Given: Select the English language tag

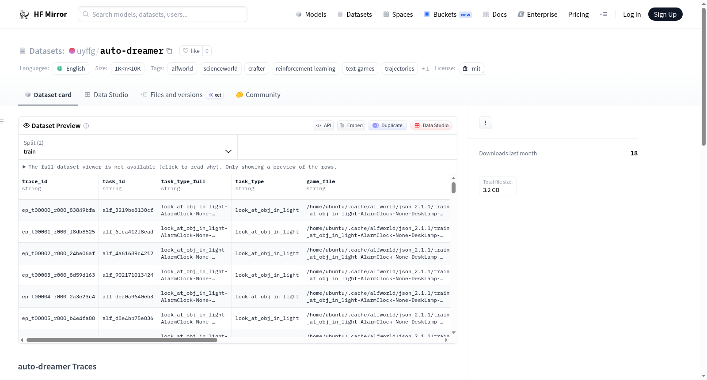Looking at the screenshot, I should tap(71, 68).
